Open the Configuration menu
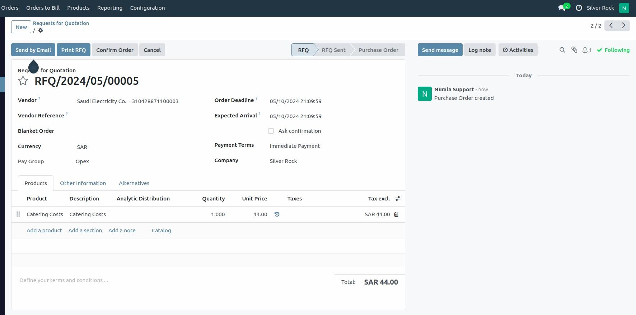The width and height of the screenshot is (636, 315). (x=148, y=8)
